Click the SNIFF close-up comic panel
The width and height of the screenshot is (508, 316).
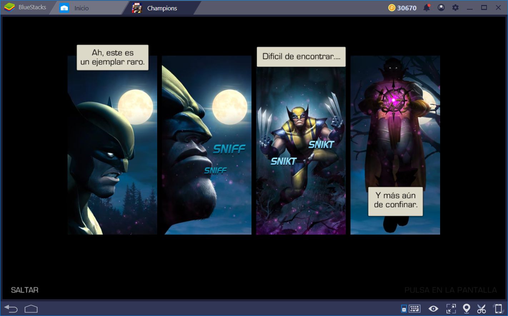tap(206, 145)
